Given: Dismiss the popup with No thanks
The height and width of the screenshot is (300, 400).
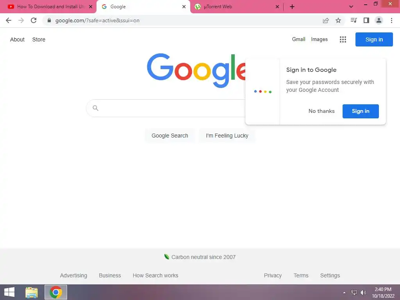Looking at the screenshot, I should click(x=321, y=111).
